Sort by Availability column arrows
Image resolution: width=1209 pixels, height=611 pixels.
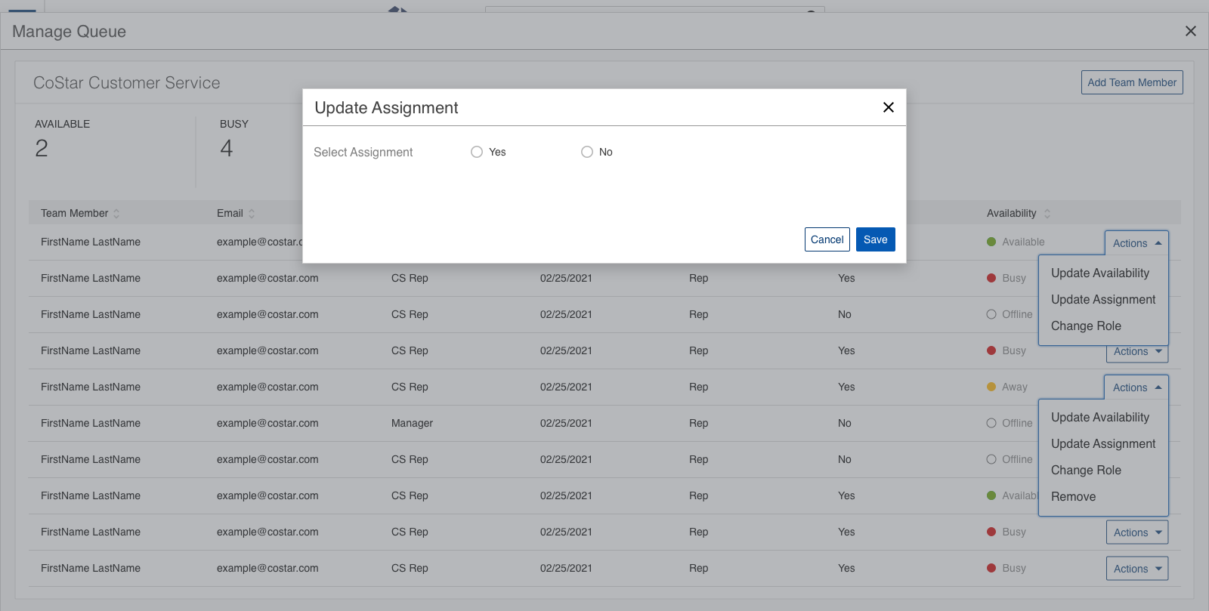(x=1047, y=214)
